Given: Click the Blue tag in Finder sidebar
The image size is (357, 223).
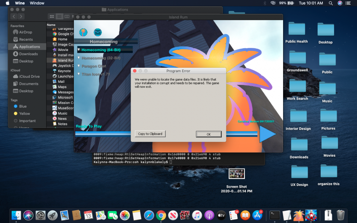Looking at the screenshot, I should point(23,106).
